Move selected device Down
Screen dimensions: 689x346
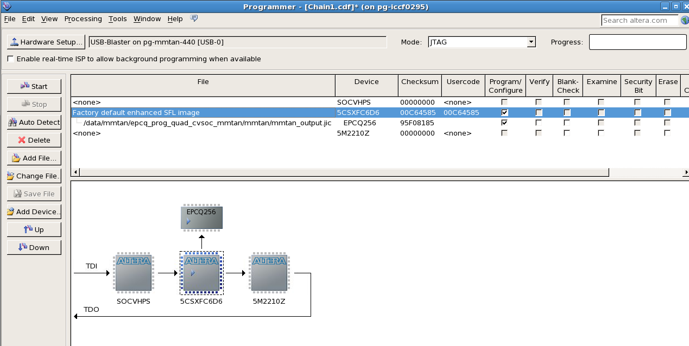point(34,247)
